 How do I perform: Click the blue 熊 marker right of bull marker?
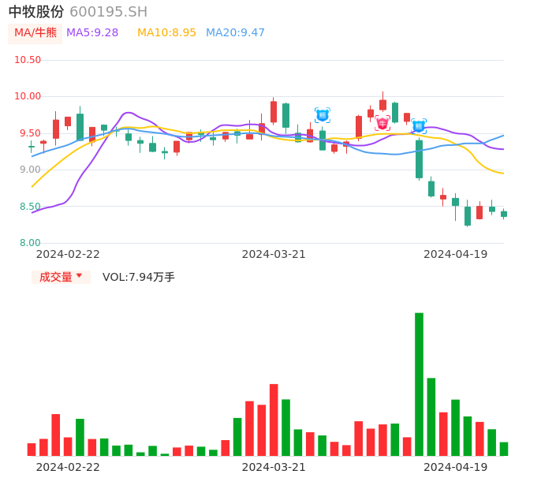[x=419, y=125]
